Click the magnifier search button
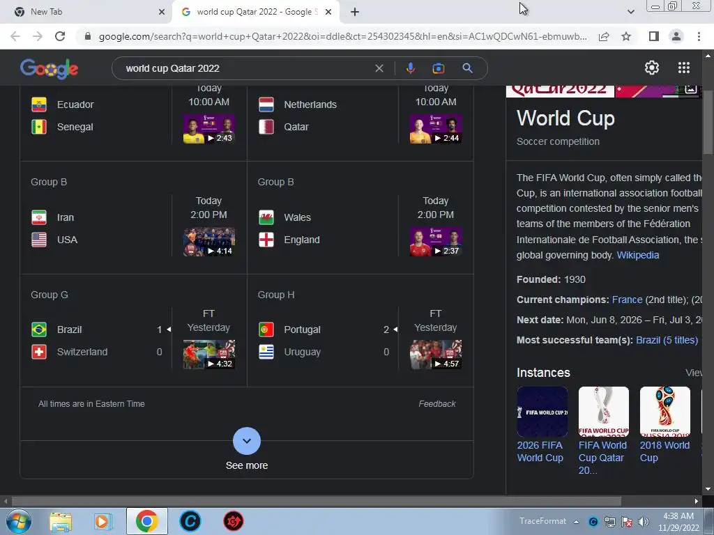This screenshot has width=714, height=535. [467, 68]
